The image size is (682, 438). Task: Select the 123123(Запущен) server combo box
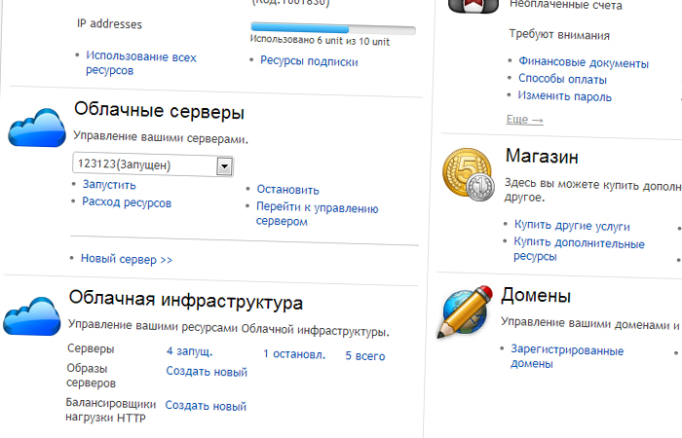pyautogui.click(x=153, y=164)
